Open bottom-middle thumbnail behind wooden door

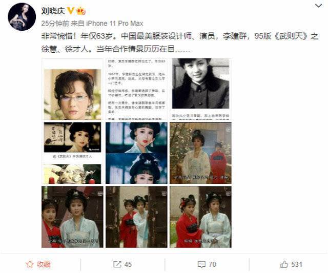pos(136,217)
